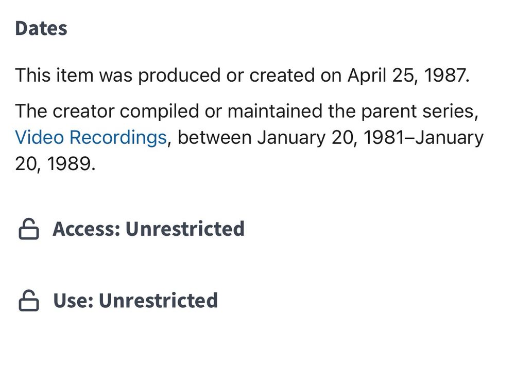Select the Use: Unrestricted label
The width and height of the screenshot is (515, 372).
pos(135,301)
